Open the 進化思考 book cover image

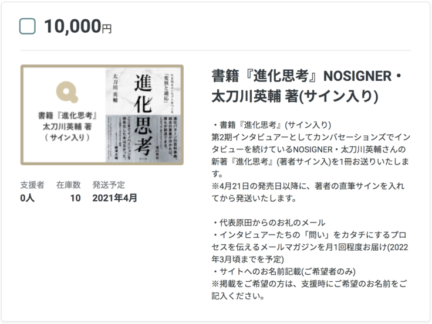click(x=143, y=114)
